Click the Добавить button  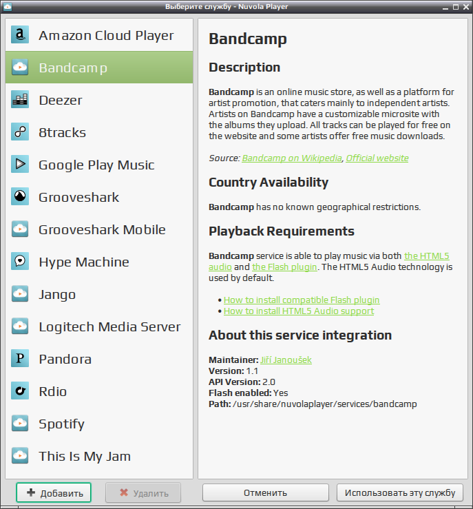pos(54,492)
